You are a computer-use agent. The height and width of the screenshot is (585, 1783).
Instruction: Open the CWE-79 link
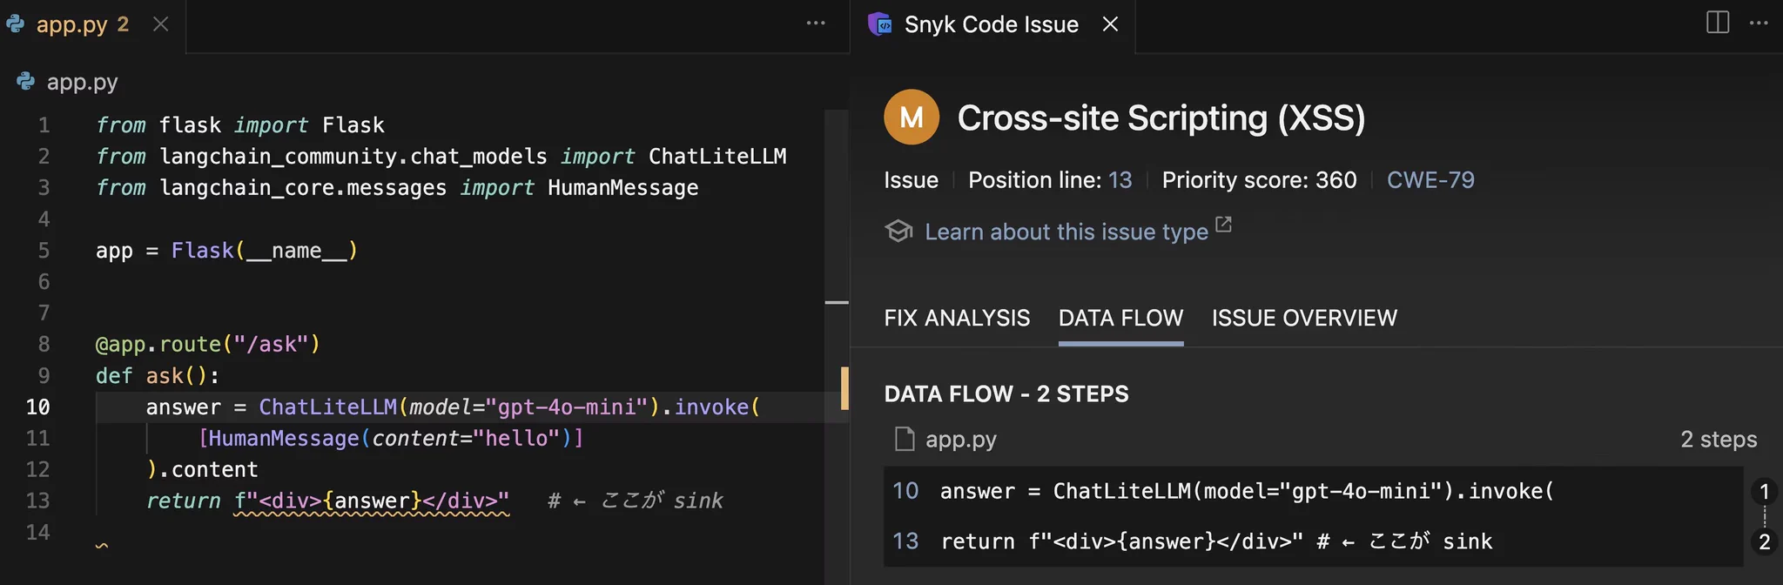tap(1430, 180)
